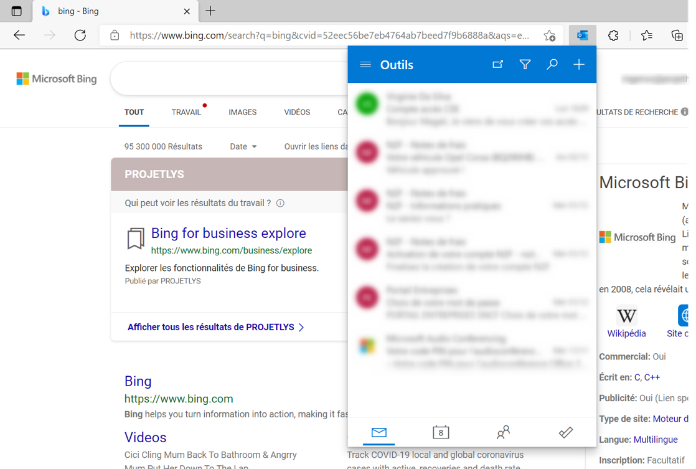This screenshot has height=469, width=696.
Task: Open the Microsoft Audio Conferencing email
Action: tap(472, 351)
